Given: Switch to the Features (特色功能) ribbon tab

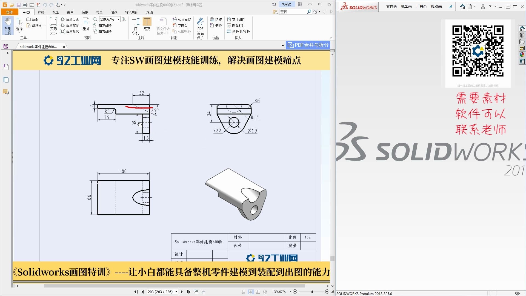Looking at the screenshot, I should (x=131, y=12).
